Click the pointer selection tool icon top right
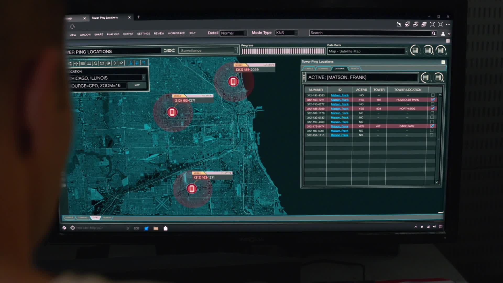This screenshot has width=503, height=283. click(x=399, y=24)
